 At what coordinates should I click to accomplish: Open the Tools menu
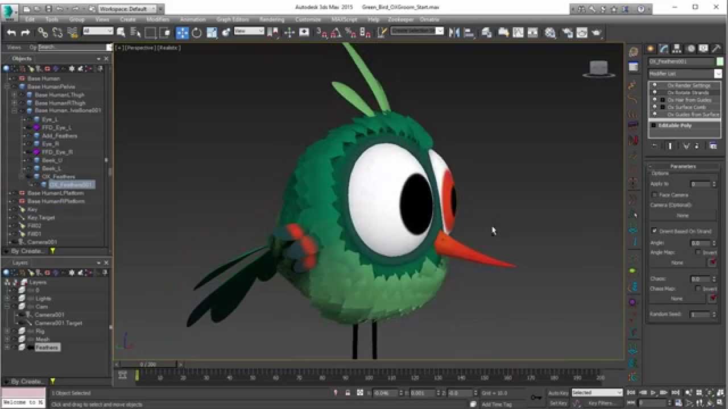(52, 19)
